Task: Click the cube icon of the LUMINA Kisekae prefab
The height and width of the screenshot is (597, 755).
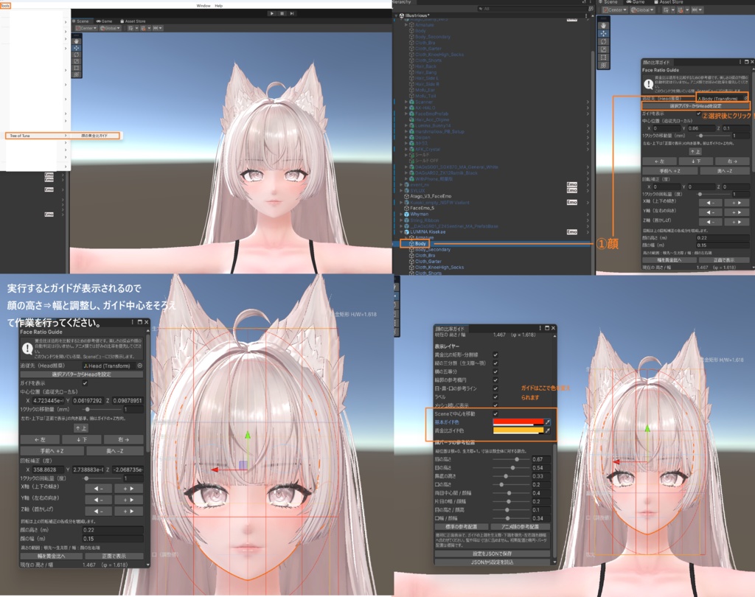Action: [x=406, y=232]
